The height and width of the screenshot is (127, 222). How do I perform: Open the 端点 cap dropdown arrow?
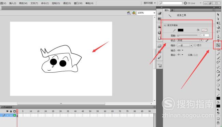[182, 50]
